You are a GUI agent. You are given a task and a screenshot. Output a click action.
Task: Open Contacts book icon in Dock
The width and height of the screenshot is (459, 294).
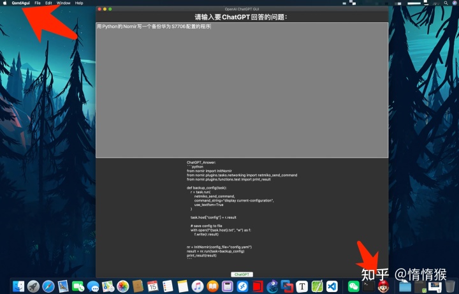138,286
